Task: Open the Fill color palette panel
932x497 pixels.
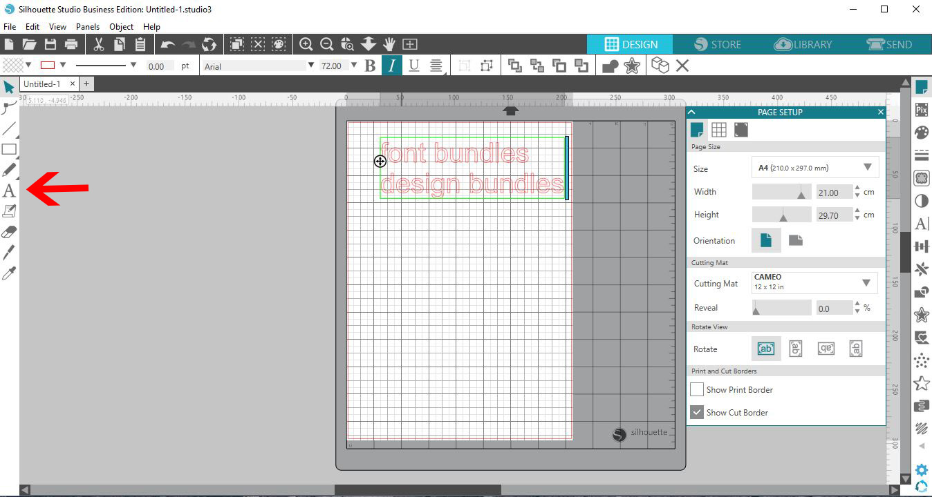Action: tap(922, 132)
